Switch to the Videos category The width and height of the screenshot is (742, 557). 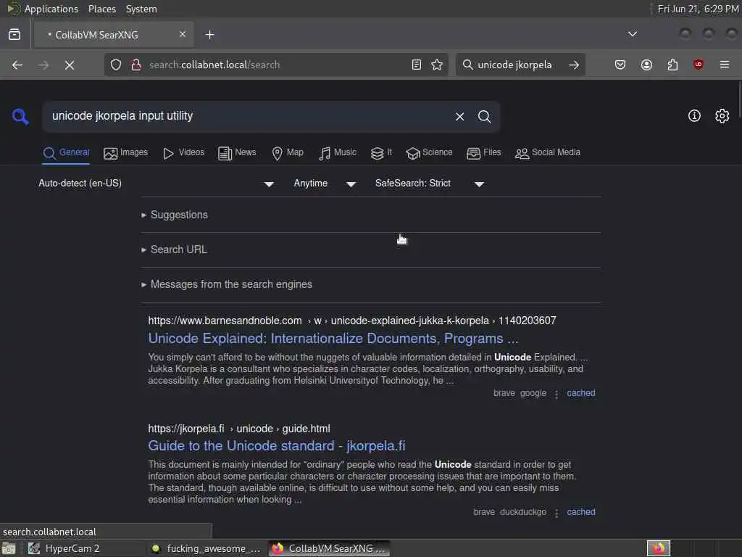pos(183,153)
